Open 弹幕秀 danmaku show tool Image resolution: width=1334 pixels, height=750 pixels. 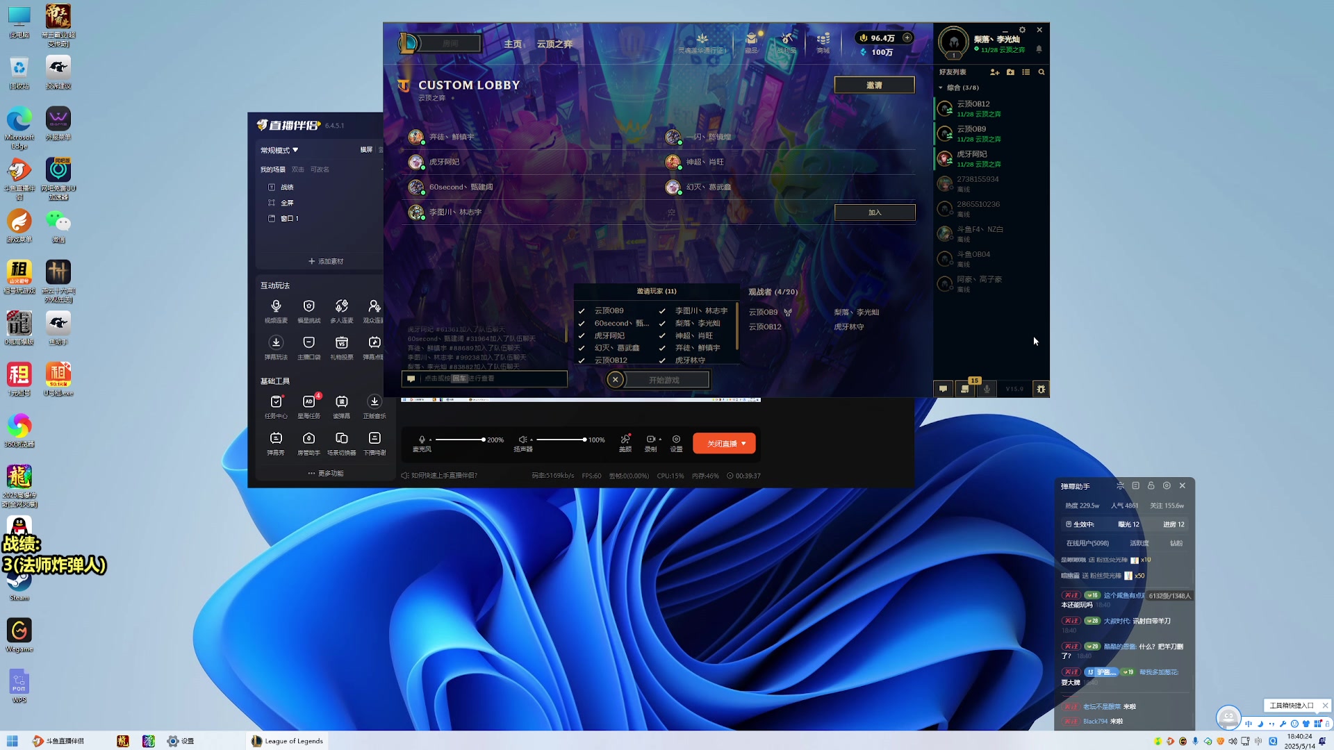tap(276, 444)
